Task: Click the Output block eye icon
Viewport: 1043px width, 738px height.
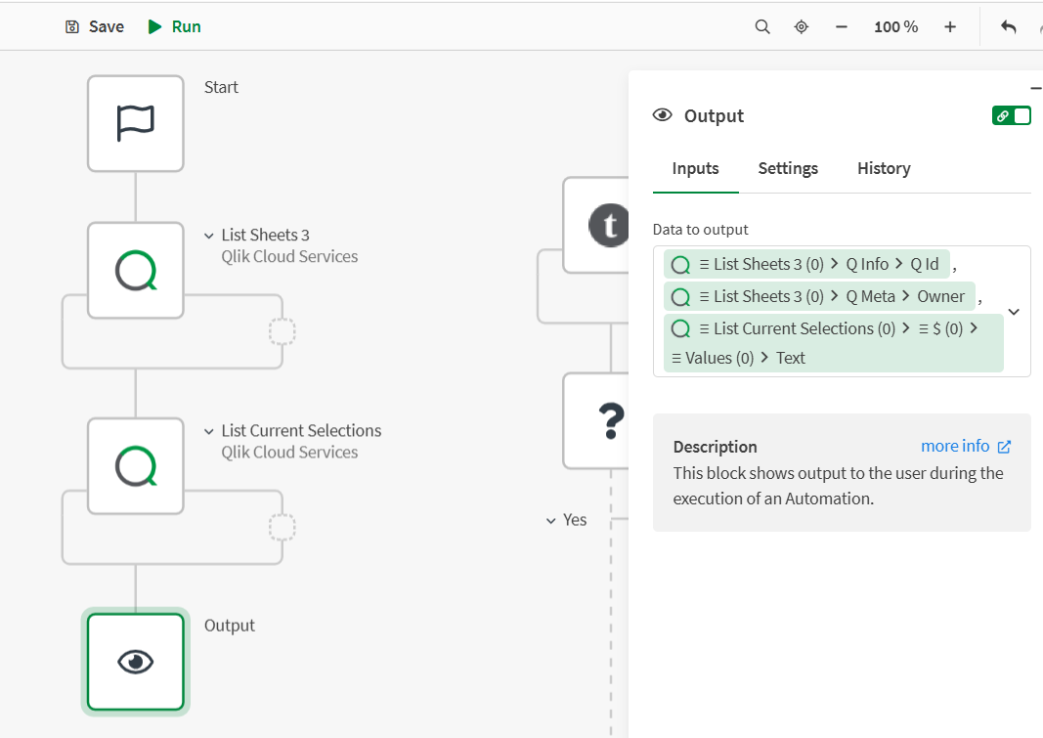Action: pyautogui.click(x=135, y=662)
